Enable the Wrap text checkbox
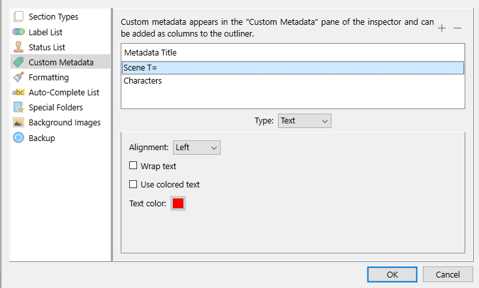 coord(133,165)
